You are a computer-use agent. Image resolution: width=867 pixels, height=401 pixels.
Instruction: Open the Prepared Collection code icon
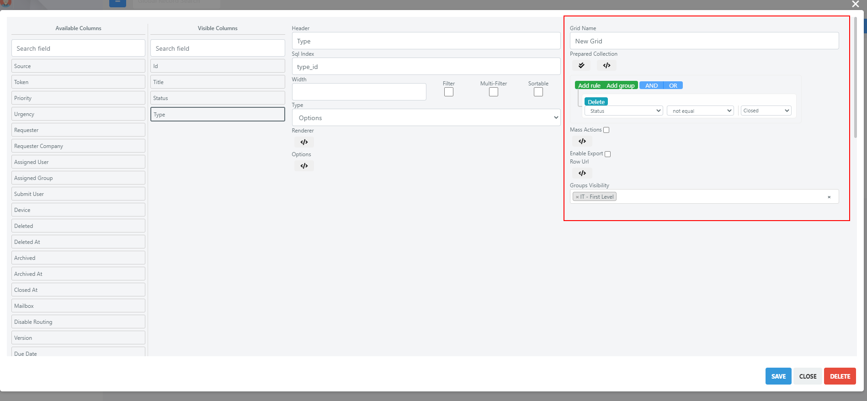[x=606, y=65]
